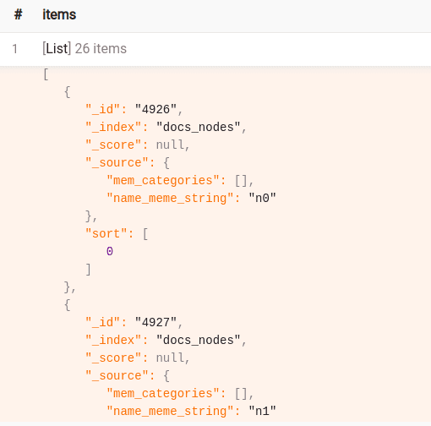The height and width of the screenshot is (426, 431).
Task: Click the "4926" id value
Action: (155, 109)
